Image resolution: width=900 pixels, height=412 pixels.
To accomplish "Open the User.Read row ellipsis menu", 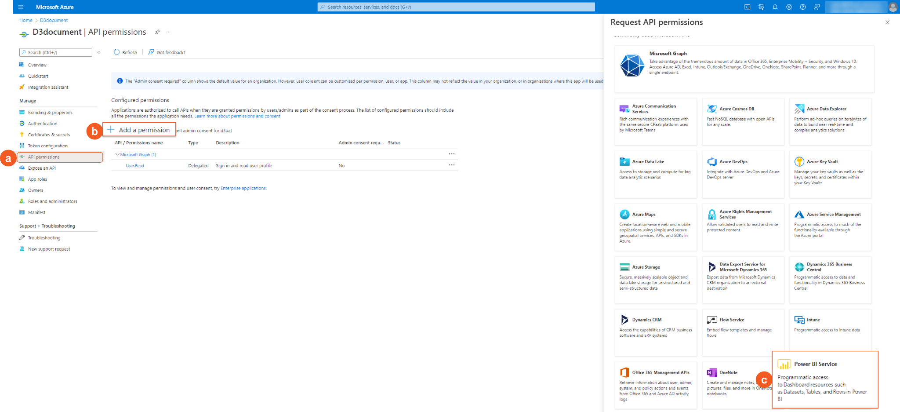I will pos(451,165).
